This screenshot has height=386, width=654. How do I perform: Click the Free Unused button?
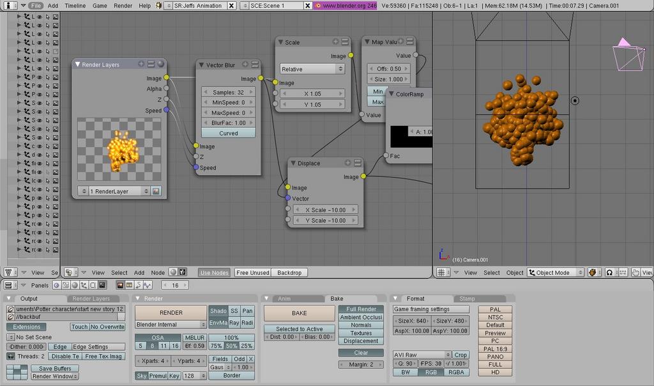[253, 272]
